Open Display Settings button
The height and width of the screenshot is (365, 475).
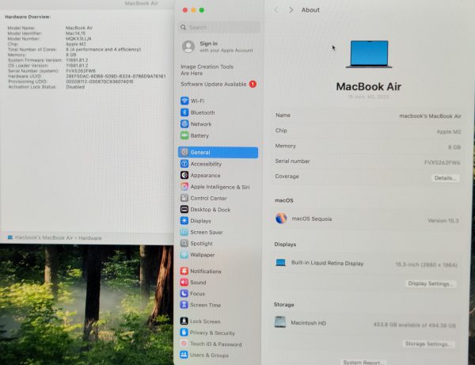pos(431,283)
